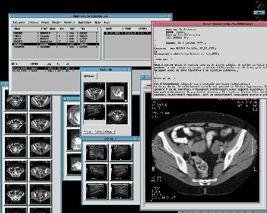
Task: Select the last ultrasound frame in sonography window
Action: 121,191
